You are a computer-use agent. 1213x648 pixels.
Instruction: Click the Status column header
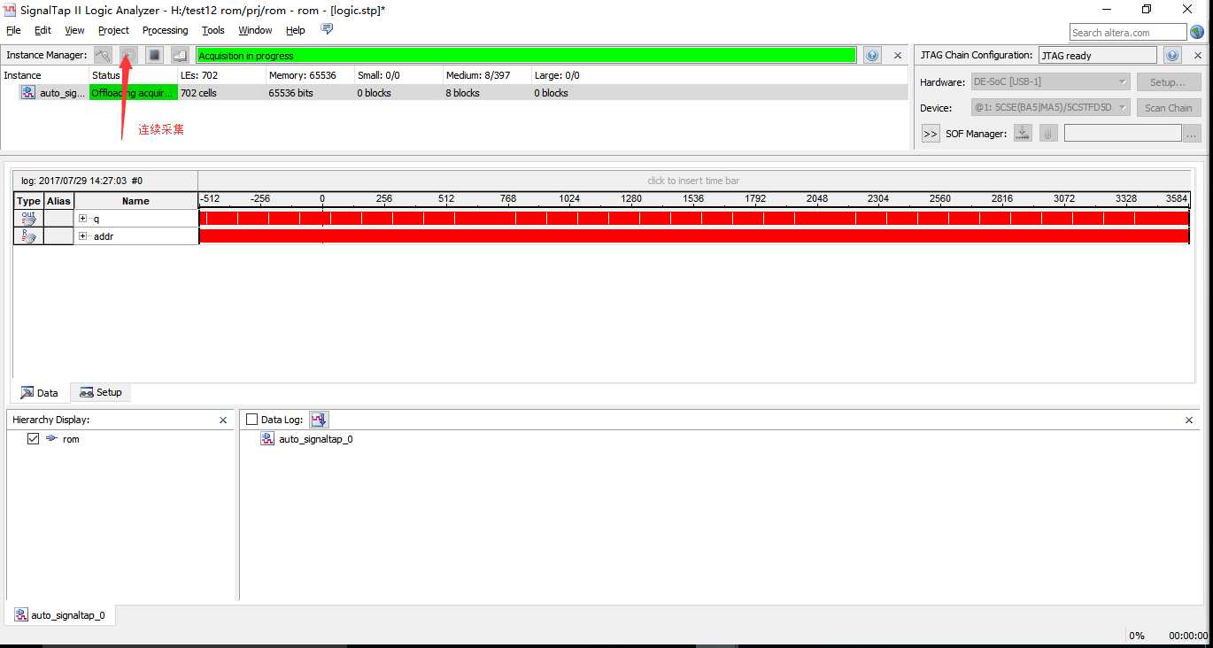coord(133,75)
